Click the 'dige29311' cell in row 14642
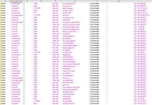The height and width of the screenshot is (105, 152). click(67, 55)
